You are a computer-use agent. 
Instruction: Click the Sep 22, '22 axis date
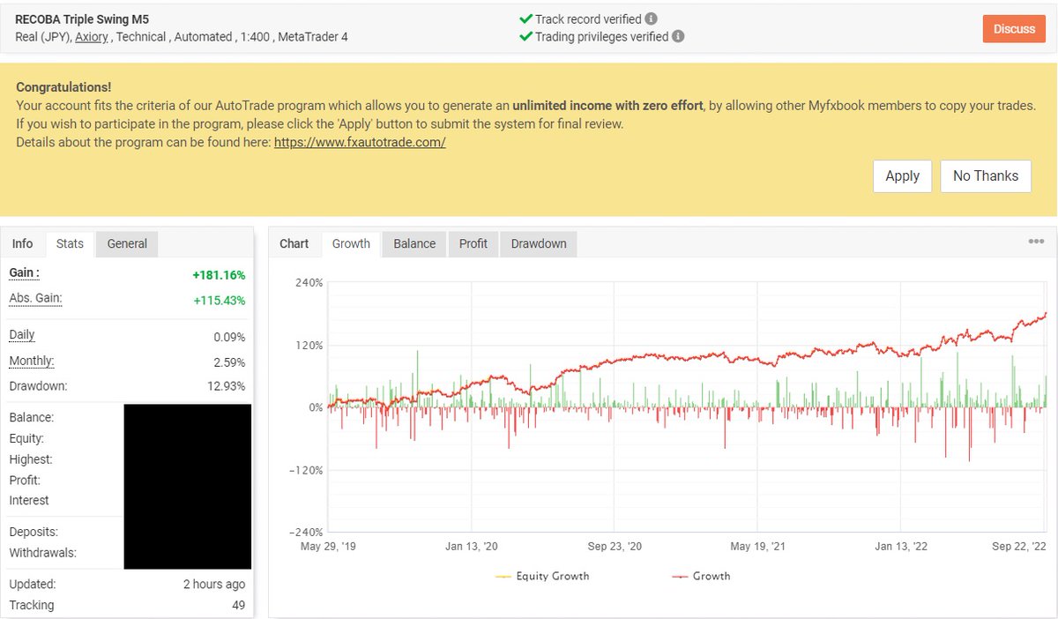tap(1017, 547)
